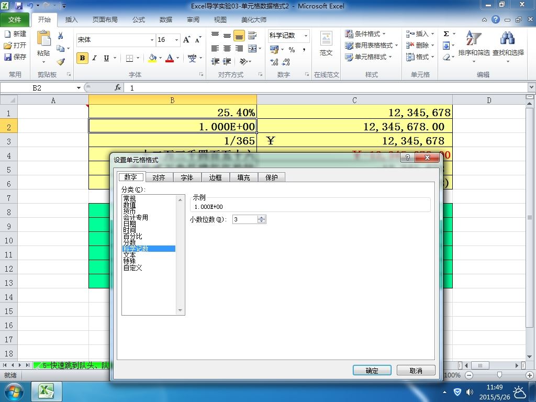Click the 保存 save button in ribbon

(x=15, y=57)
